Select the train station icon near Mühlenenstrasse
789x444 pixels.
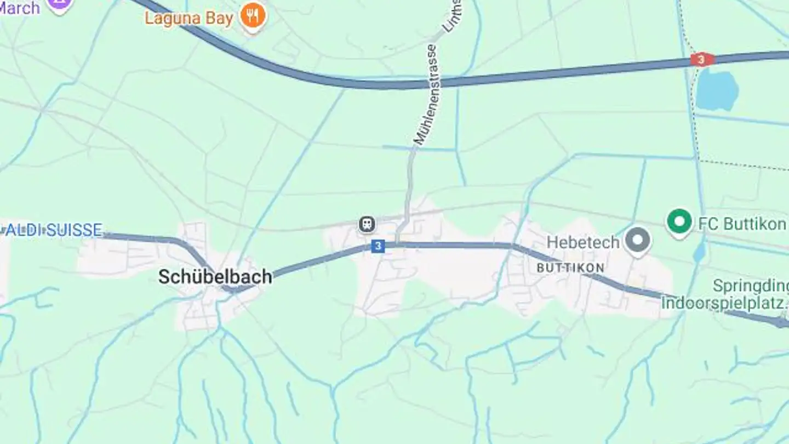point(367,224)
